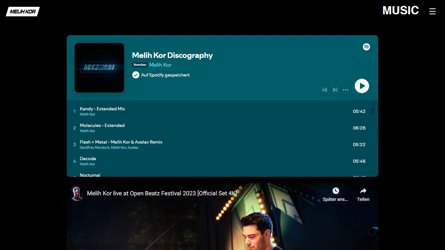Screen dimensions: 445x250
Task: Play Flesh + Metal remix track
Action: 121,142
